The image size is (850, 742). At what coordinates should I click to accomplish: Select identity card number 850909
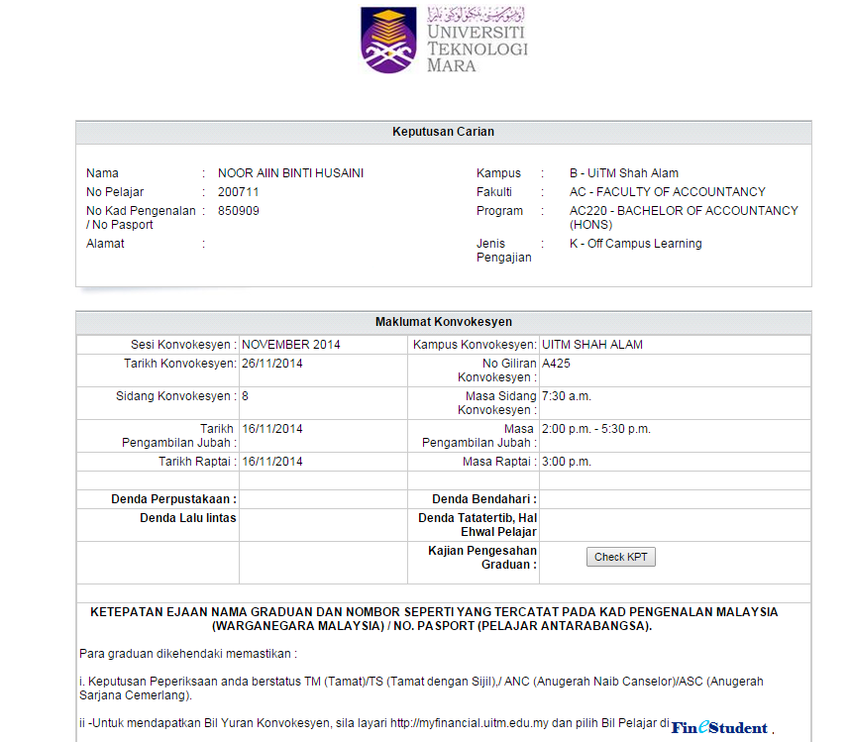pyautogui.click(x=239, y=211)
